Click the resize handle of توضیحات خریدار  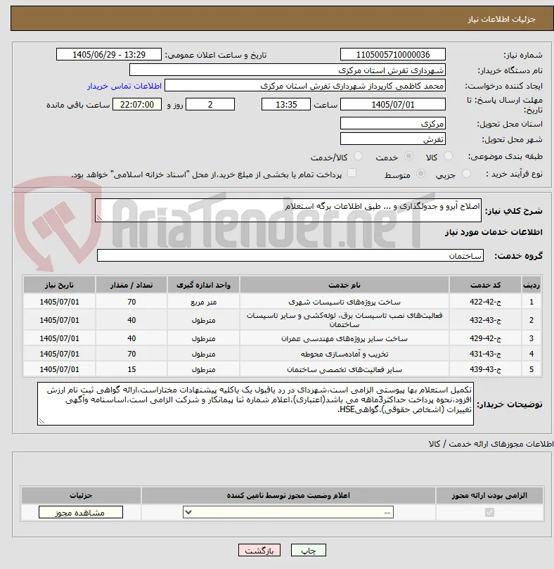tap(41, 421)
